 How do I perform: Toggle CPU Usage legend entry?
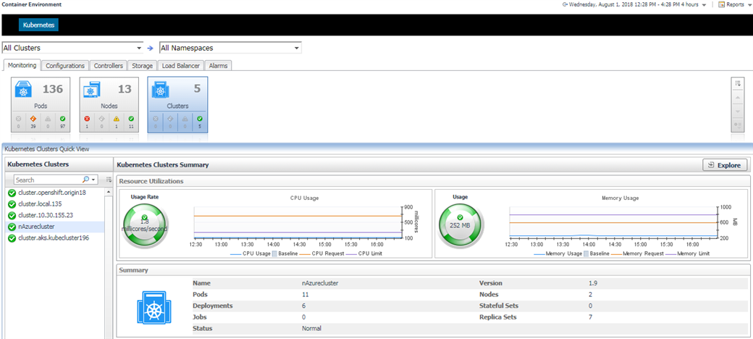250,254
